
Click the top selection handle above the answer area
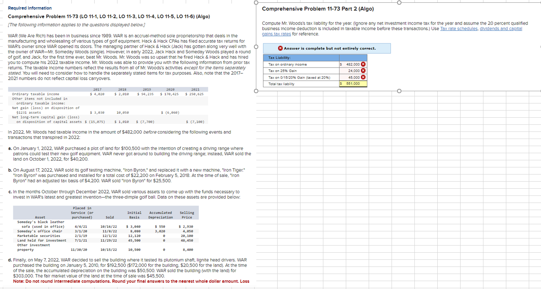click(399, 3)
